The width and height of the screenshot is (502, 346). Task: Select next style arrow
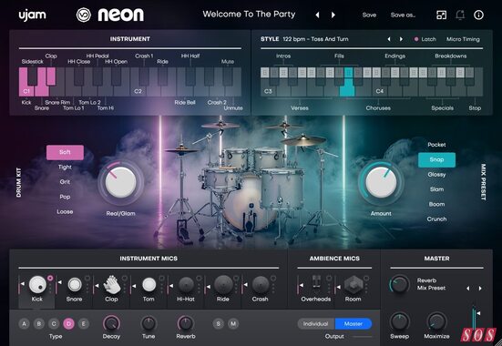(x=401, y=39)
